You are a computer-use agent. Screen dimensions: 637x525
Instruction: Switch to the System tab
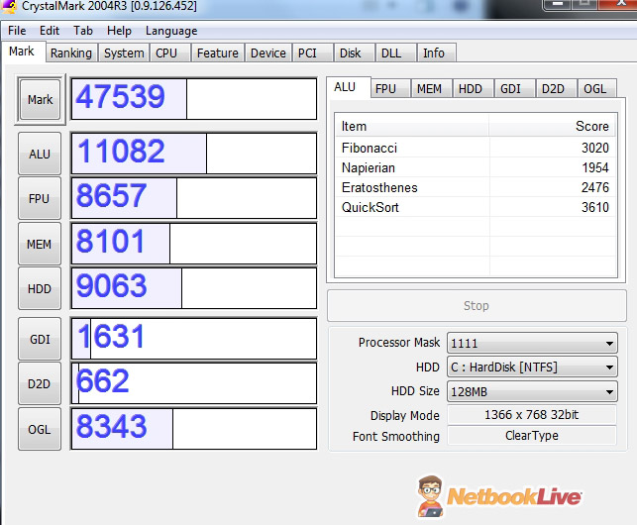pos(124,52)
